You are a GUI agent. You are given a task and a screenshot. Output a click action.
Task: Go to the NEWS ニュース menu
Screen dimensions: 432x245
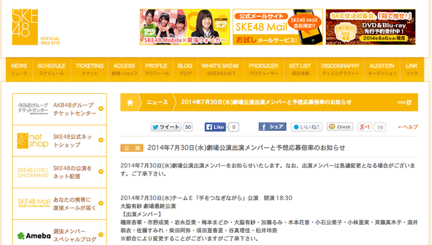point(20,70)
